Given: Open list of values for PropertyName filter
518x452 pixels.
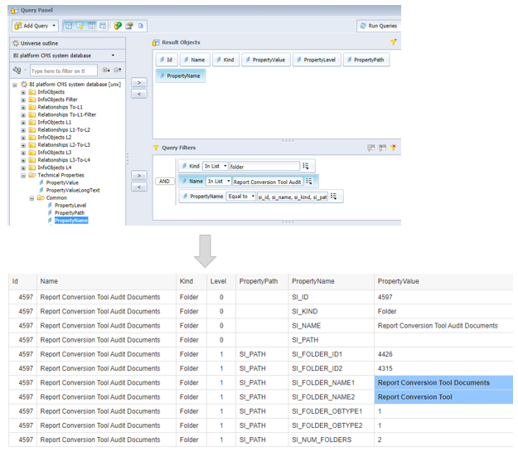Looking at the screenshot, I should point(334,197).
